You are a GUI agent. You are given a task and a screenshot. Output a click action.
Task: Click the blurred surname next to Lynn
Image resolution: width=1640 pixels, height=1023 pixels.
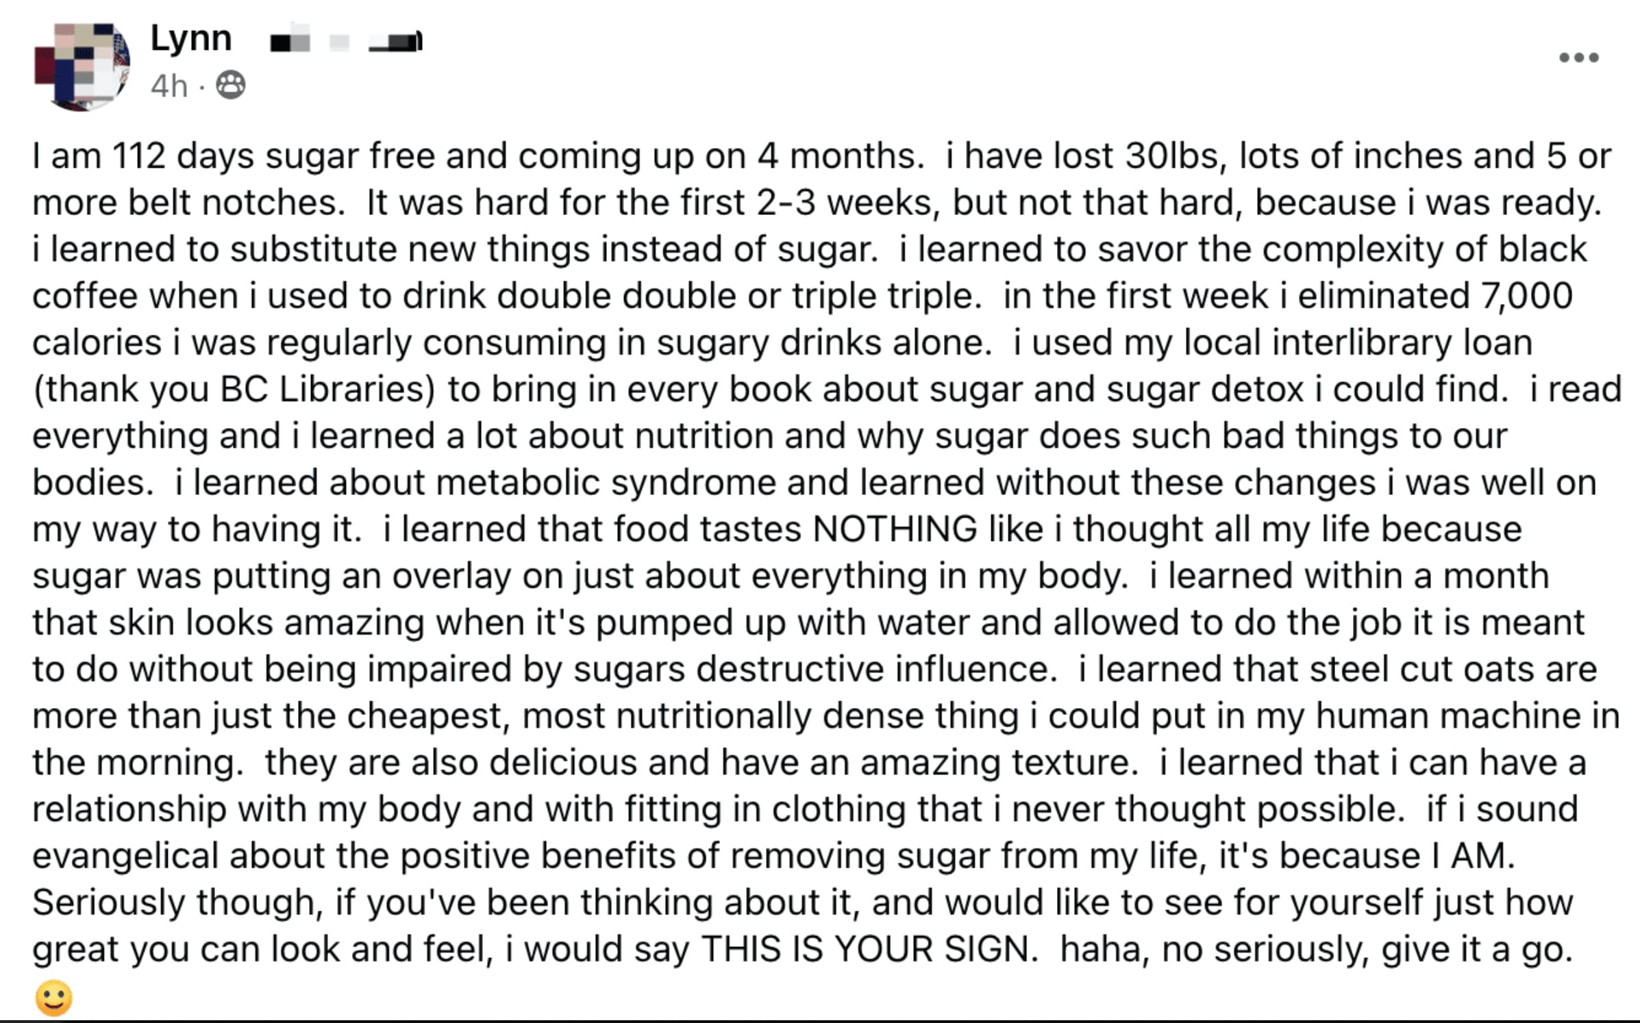[x=345, y=42]
